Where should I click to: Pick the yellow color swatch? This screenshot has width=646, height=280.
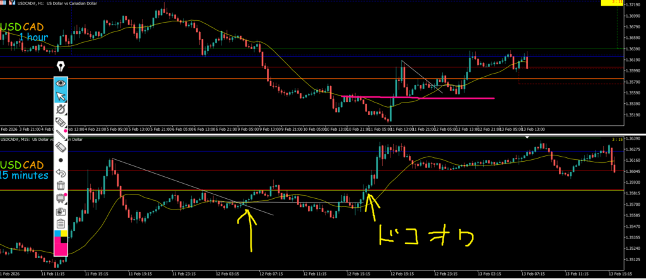(64, 233)
